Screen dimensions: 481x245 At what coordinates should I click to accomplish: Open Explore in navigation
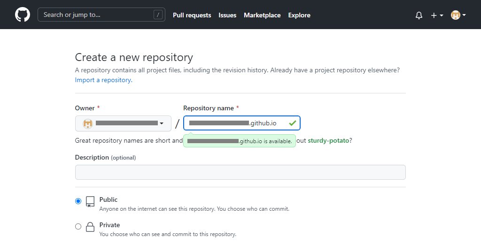[299, 15]
